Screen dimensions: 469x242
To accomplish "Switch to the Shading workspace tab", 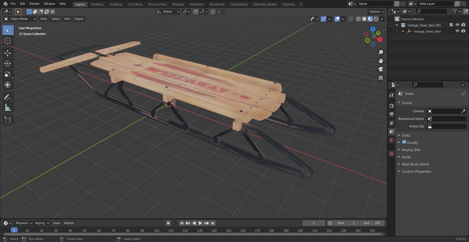I will [x=178, y=4].
